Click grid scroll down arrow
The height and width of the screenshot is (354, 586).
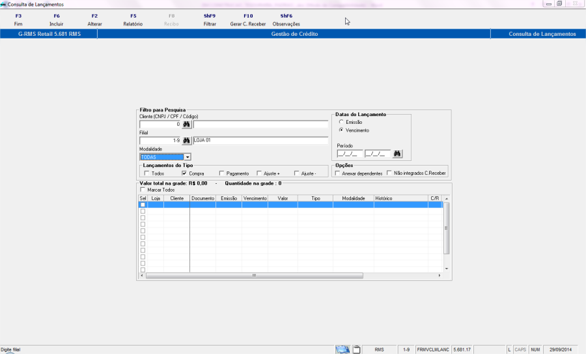[x=446, y=269]
